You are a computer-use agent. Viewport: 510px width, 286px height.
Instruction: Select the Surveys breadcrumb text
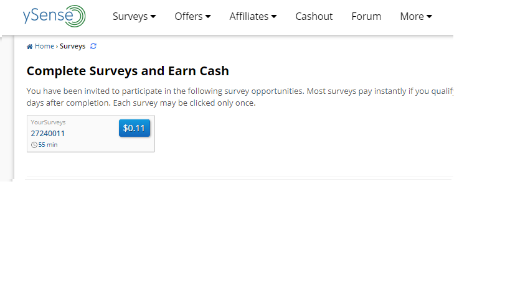pos(72,46)
